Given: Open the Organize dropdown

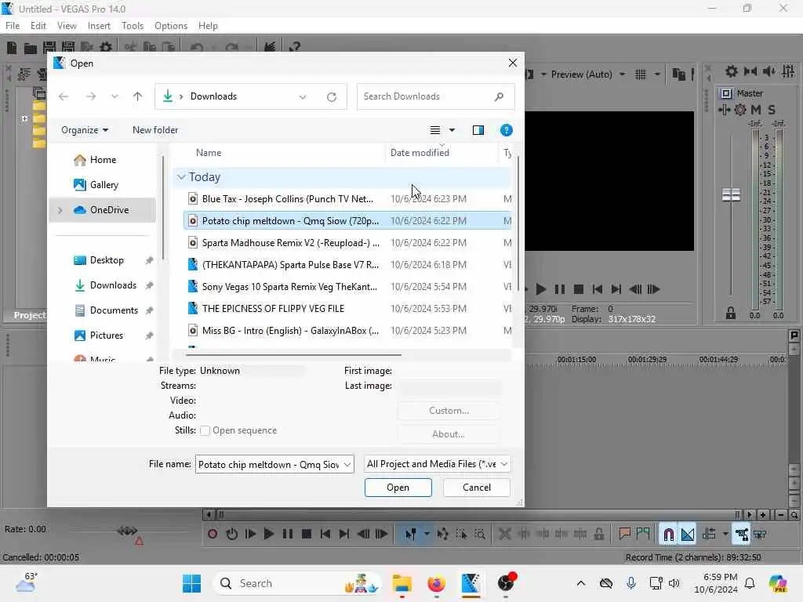Looking at the screenshot, I should click(x=85, y=130).
